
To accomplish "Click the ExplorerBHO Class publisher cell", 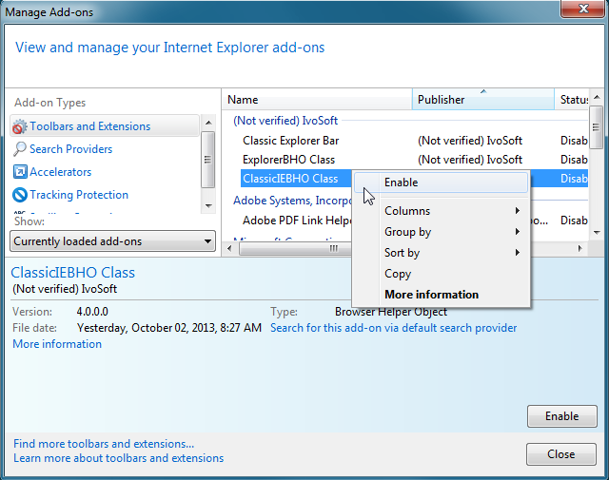I will coord(469,160).
